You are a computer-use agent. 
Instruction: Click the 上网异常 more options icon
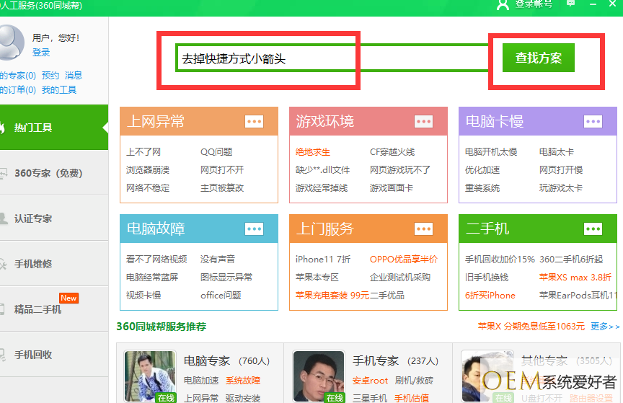(254, 122)
